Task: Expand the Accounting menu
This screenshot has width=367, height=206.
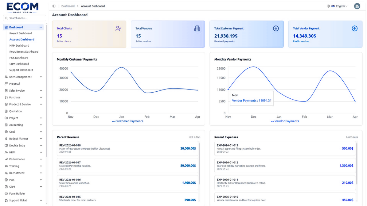Action: pos(41,125)
